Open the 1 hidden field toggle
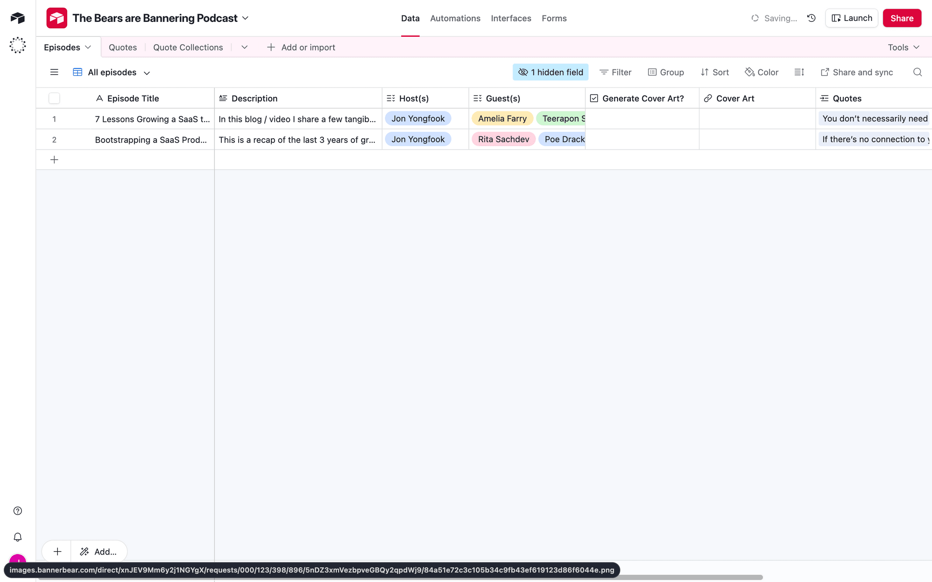This screenshot has width=932, height=582. tap(550, 72)
